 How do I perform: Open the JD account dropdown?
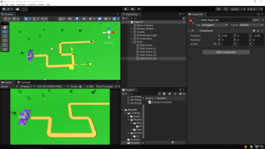tap(7, 9)
